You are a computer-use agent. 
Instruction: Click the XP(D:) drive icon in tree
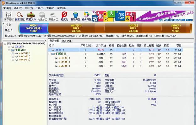pos(13,47)
